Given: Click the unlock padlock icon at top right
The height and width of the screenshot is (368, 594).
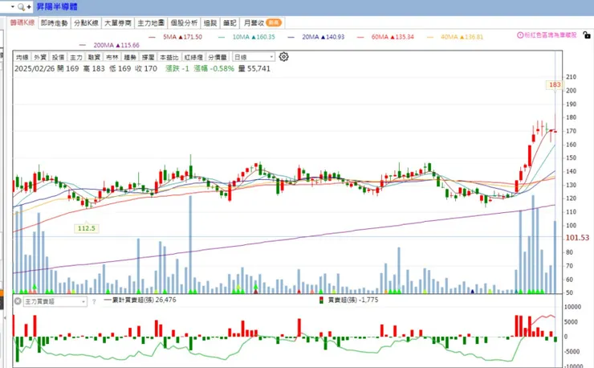Looking at the screenshot, I should click(x=587, y=35).
